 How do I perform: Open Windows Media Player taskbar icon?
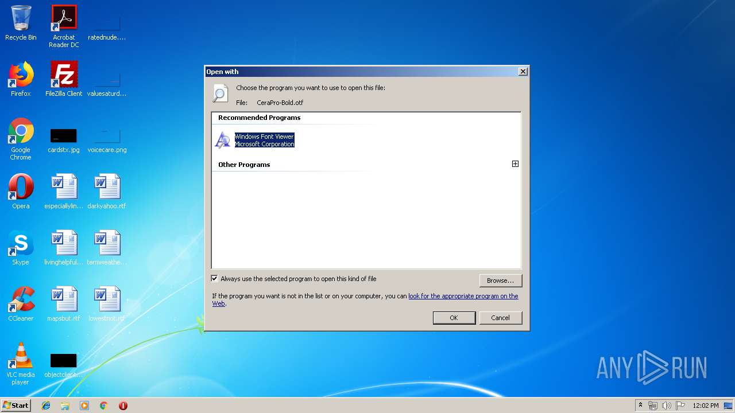point(84,406)
